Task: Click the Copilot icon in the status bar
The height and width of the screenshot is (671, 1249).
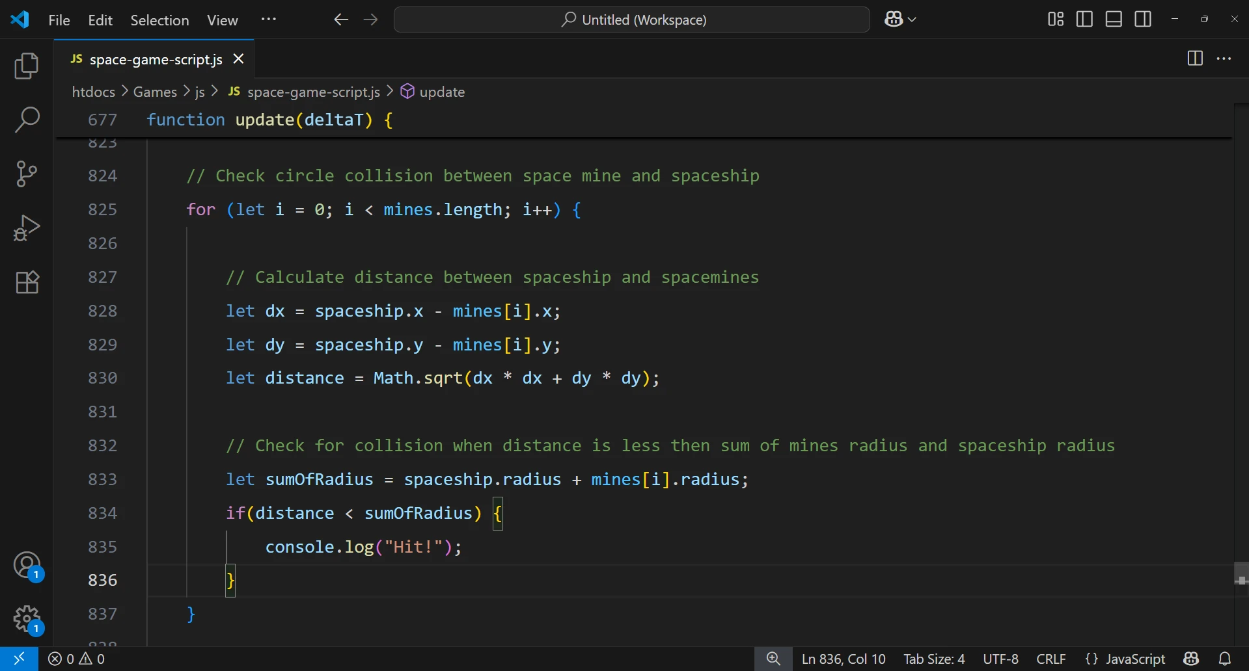Action: coord(1192,659)
